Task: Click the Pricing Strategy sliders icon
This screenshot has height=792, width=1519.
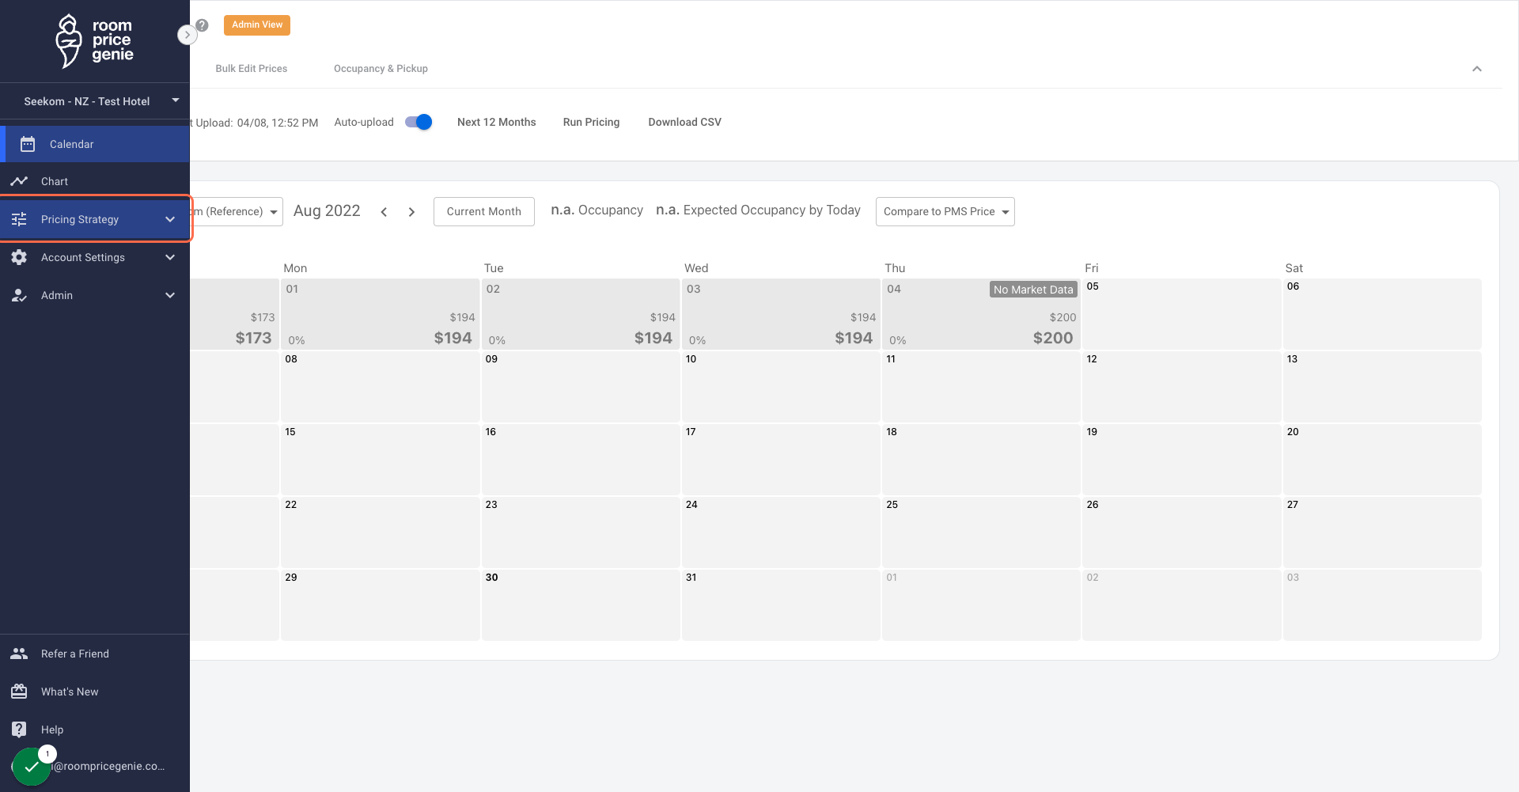Action: coord(19,219)
